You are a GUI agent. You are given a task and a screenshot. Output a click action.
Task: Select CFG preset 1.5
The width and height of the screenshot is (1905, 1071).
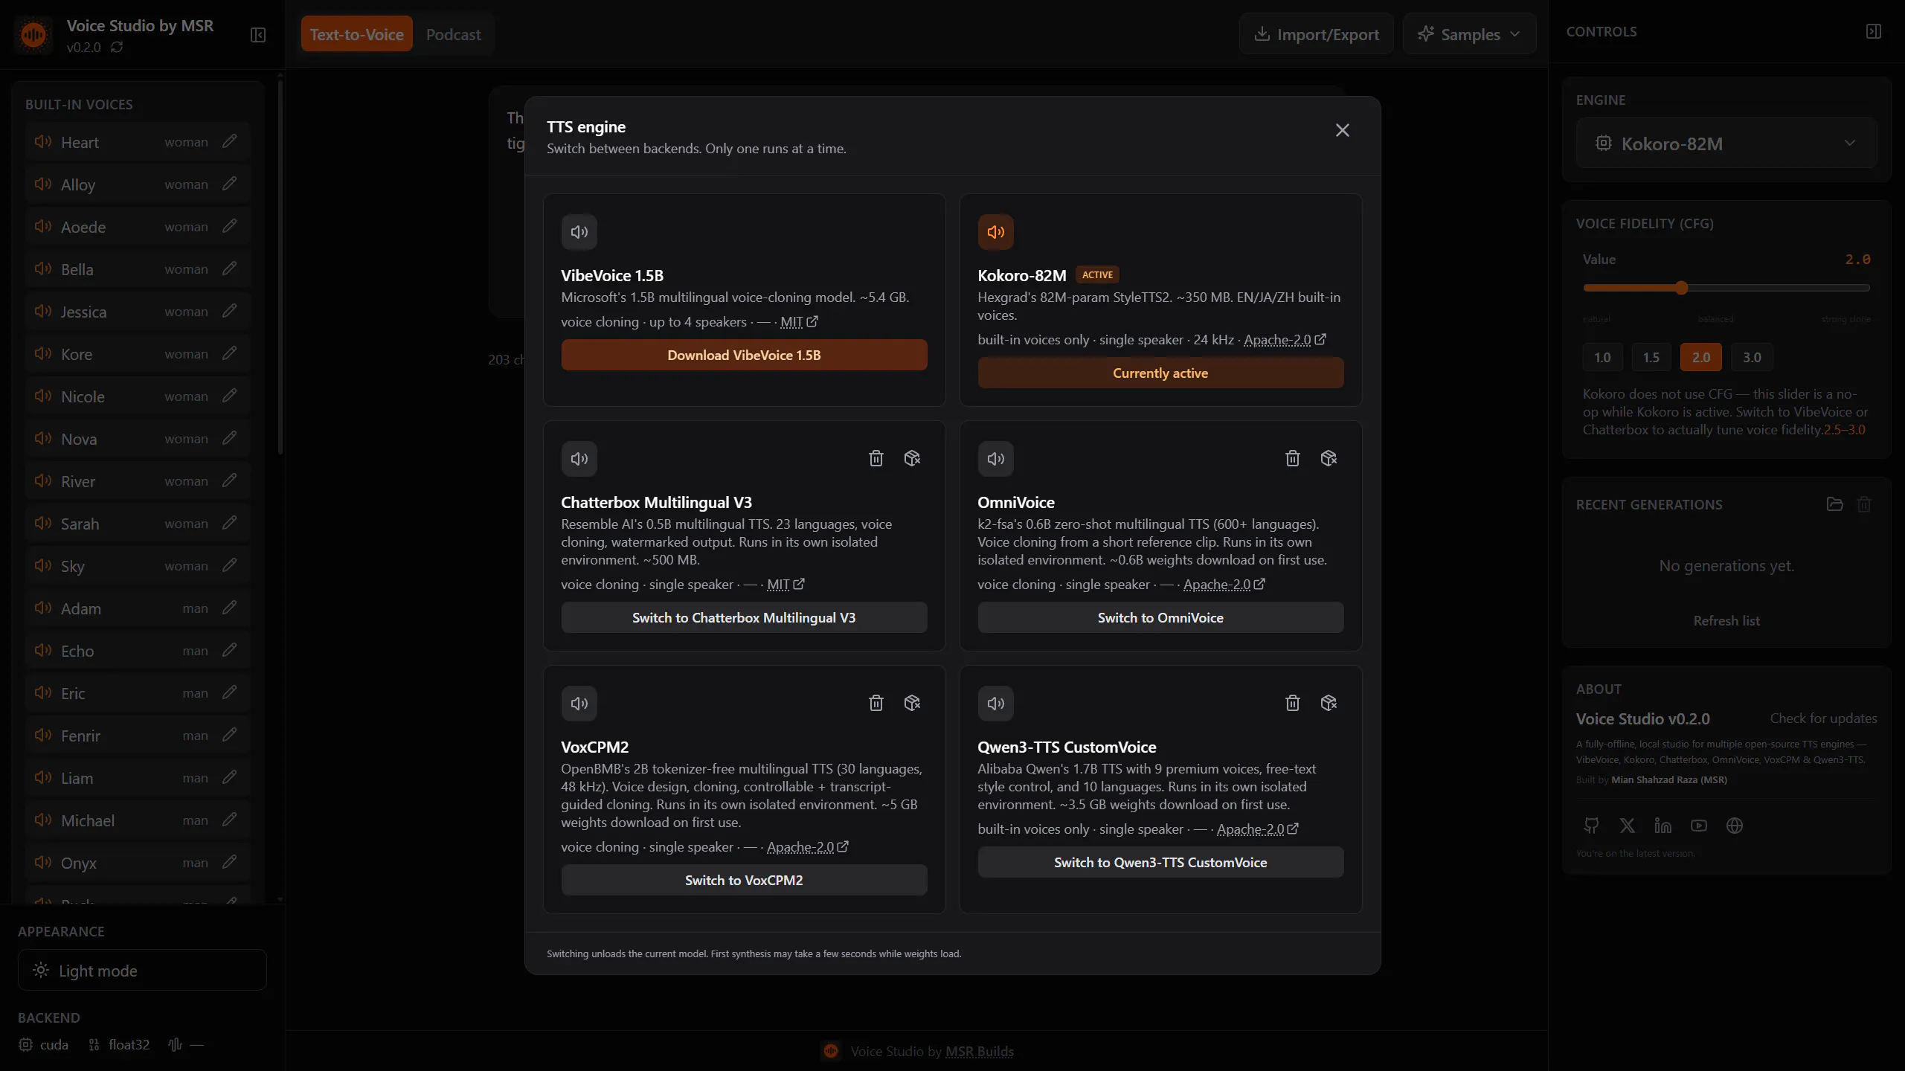[x=1651, y=357]
